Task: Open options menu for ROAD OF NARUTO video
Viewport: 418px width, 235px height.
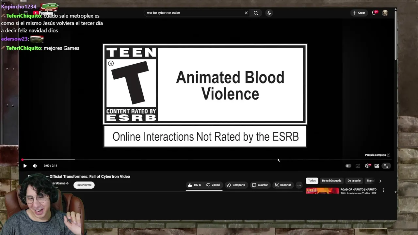Action: (383, 190)
